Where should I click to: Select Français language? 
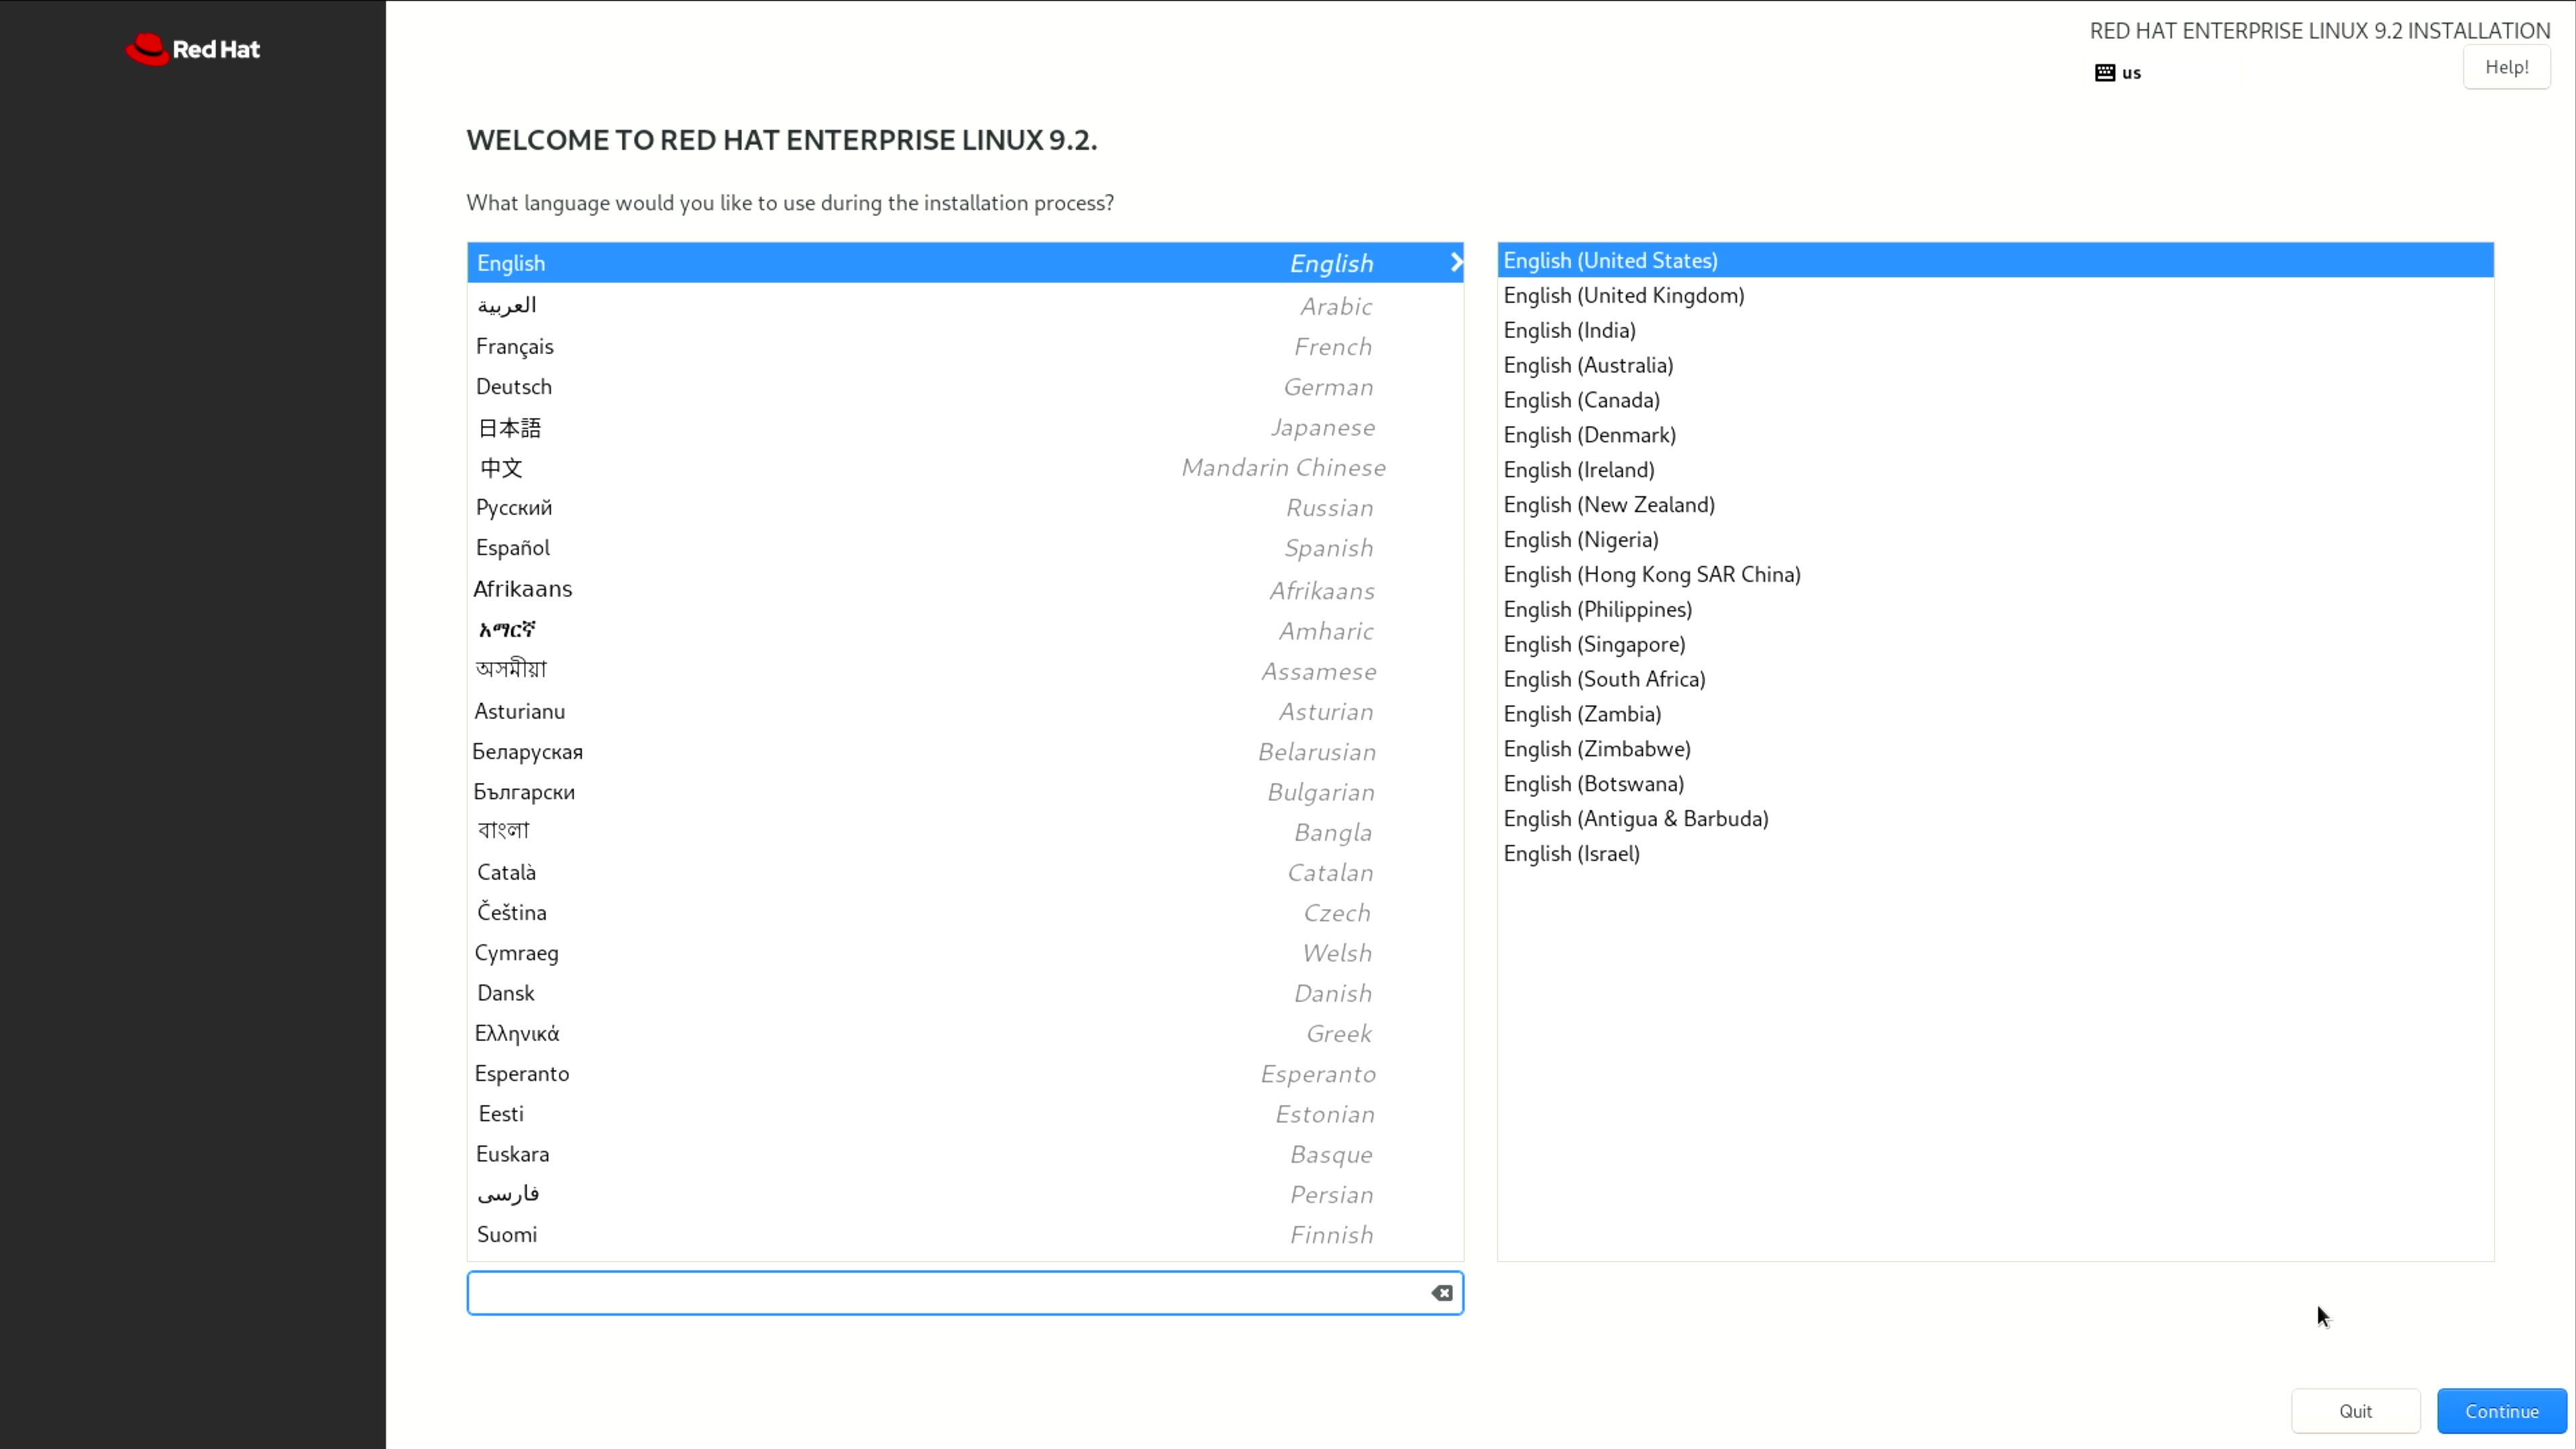965,346
